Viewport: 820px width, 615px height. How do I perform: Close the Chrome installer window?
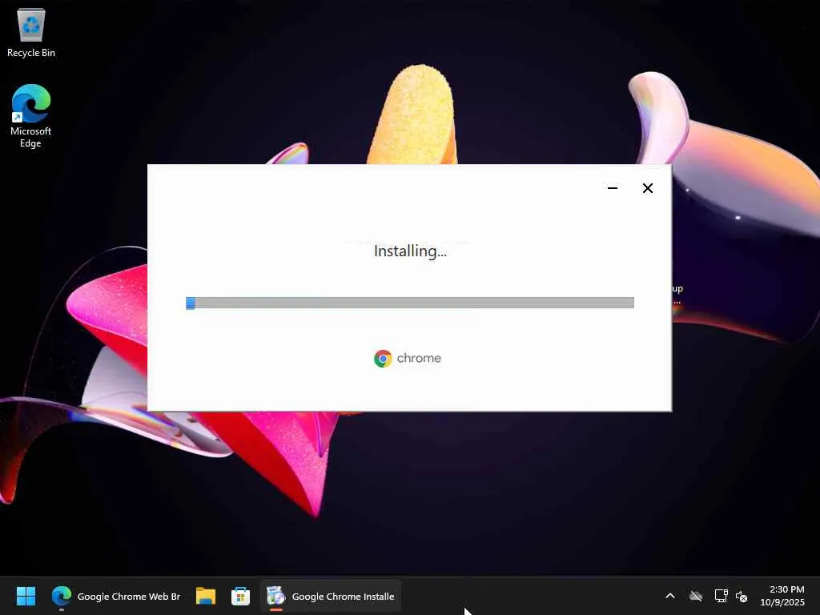(x=647, y=188)
